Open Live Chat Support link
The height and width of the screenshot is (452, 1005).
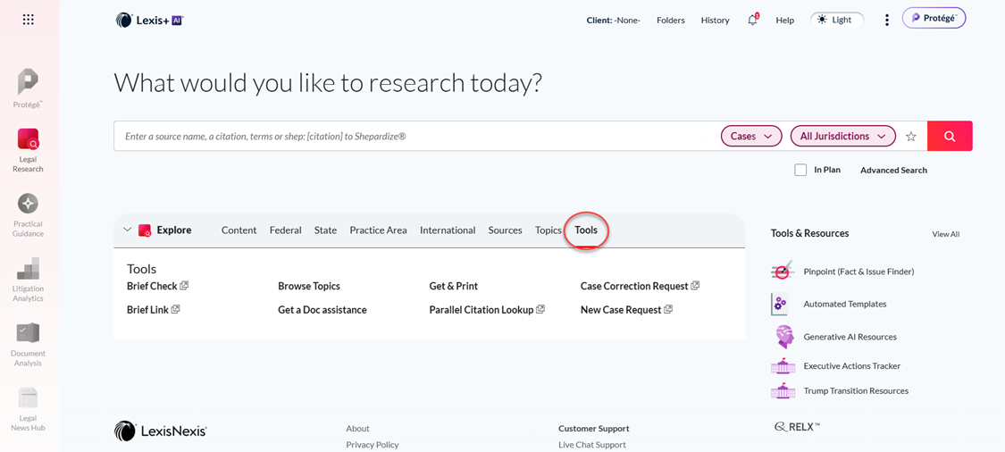pyautogui.click(x=592, y=444)
